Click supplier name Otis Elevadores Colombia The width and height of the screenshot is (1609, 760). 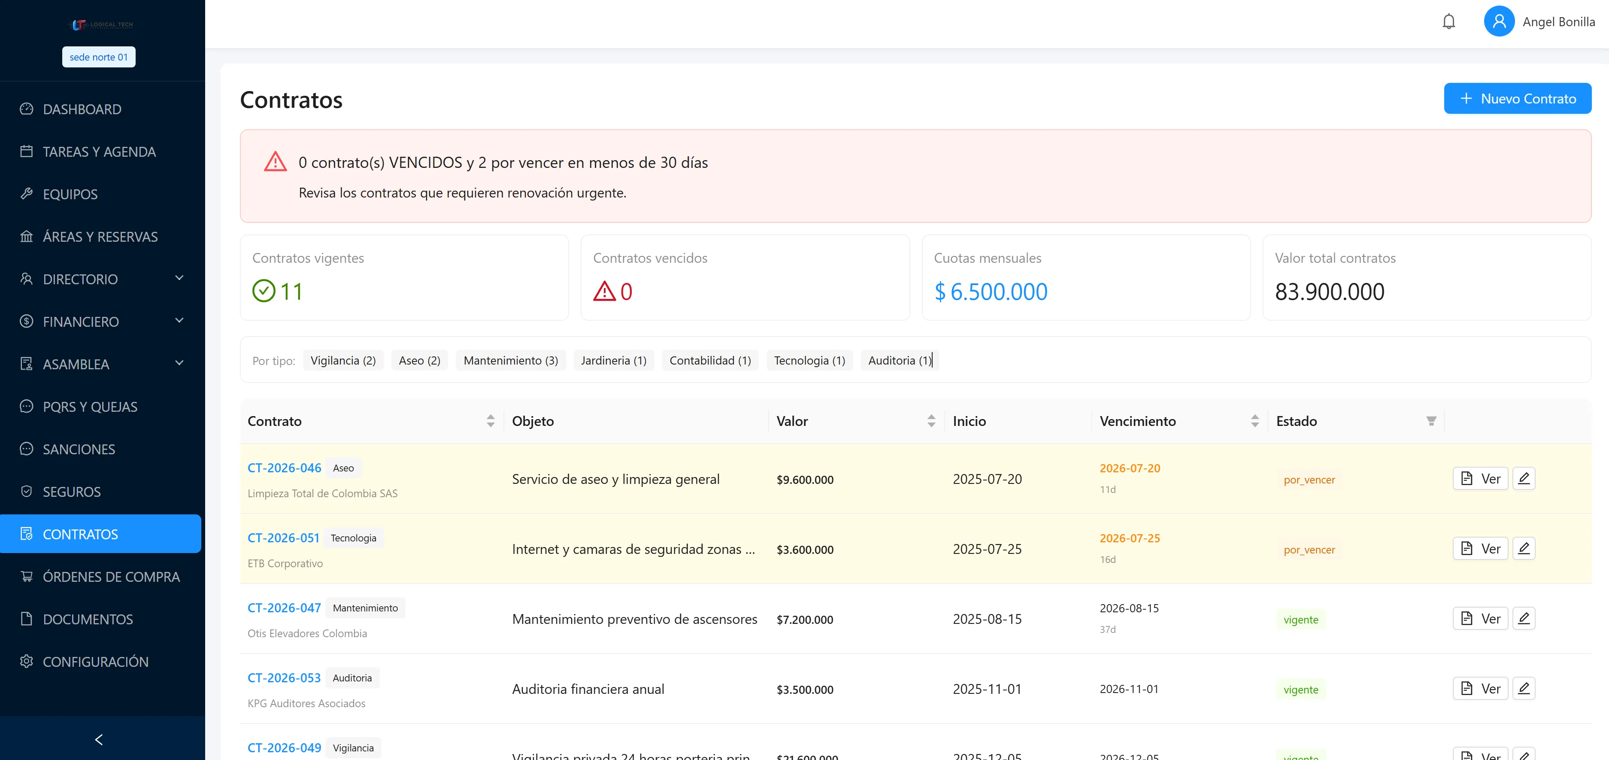point(307,633)
